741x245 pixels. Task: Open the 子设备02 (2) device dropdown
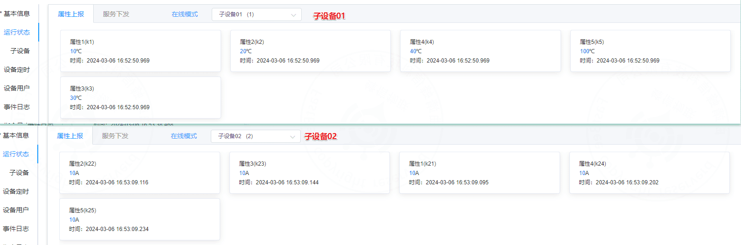coord(256,136)
